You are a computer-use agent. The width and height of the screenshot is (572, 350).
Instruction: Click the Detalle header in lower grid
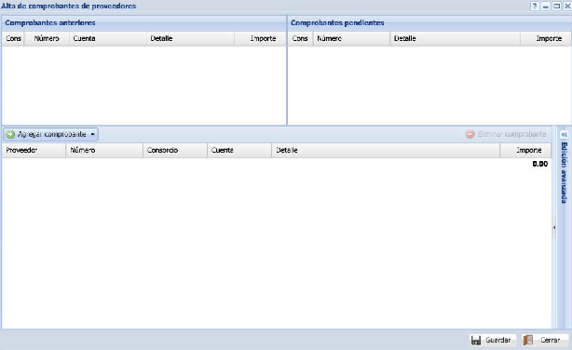pos(386,150)
